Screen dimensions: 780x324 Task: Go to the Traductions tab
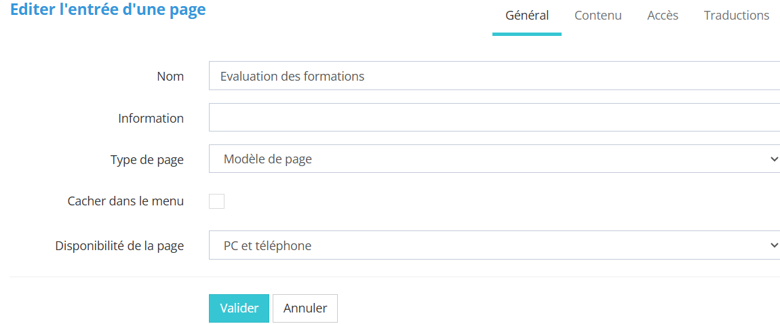click(x=736, y=16)
